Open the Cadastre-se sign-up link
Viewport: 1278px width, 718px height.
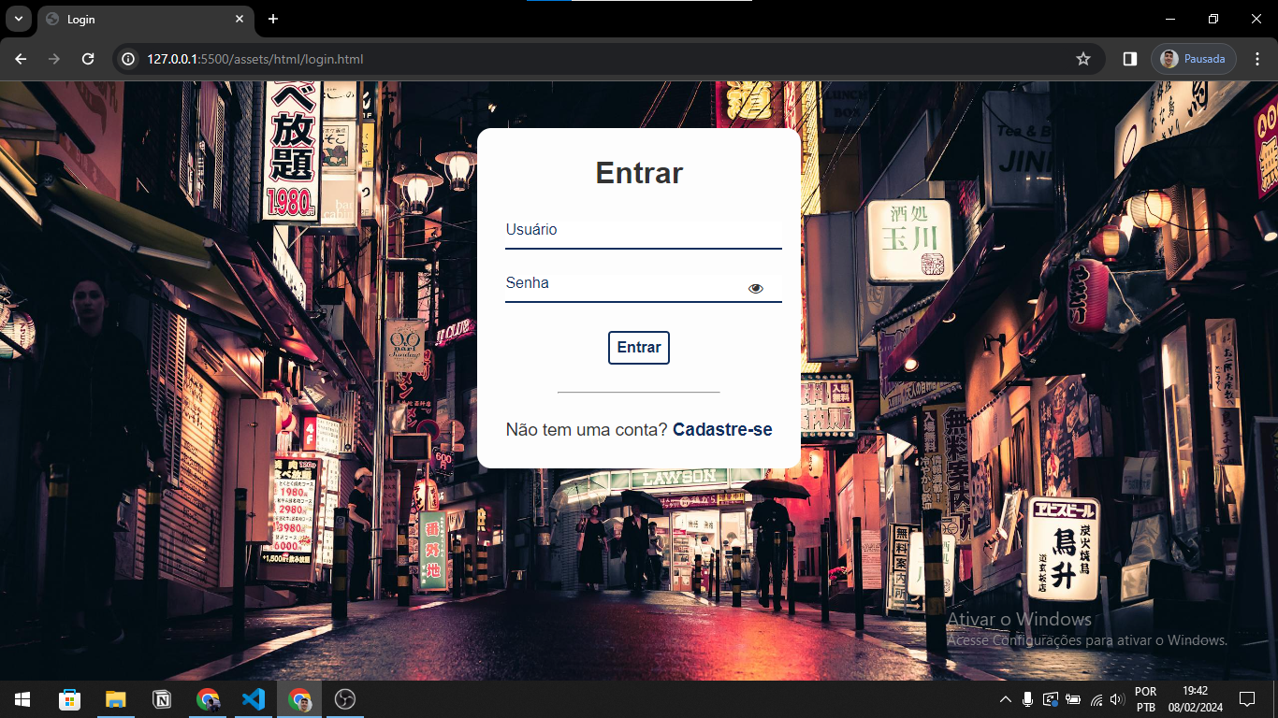click(722, 430)
